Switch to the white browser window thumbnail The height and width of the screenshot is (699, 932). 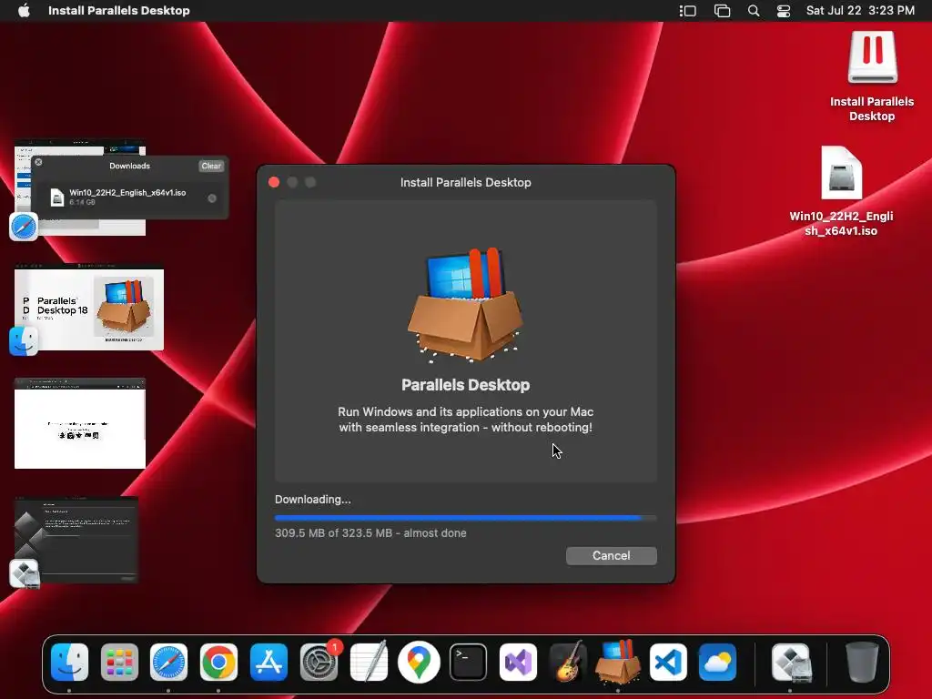pyautogui.click(x=80, y=423)
